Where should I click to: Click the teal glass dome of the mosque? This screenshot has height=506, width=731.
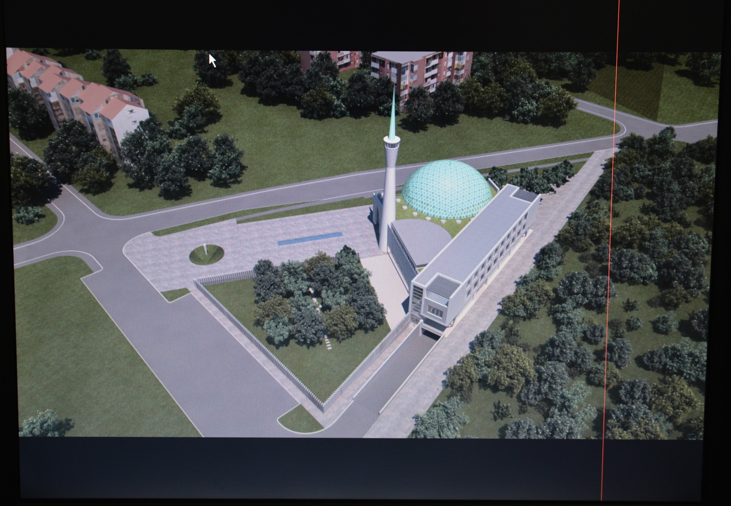coord(447,189)
